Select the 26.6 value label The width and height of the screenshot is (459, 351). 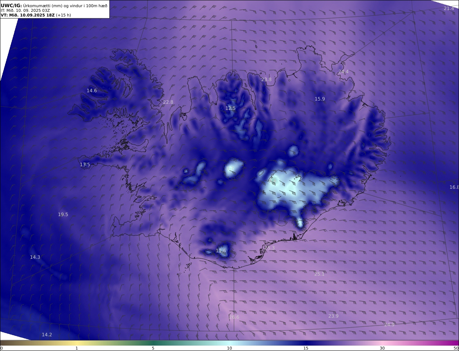pyautogui.click(x=234, y=317)
